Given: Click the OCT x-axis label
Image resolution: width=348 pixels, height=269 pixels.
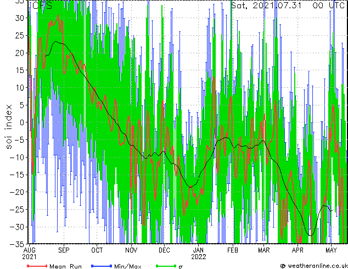Looking at the screenshot, I should click(97, 250).
